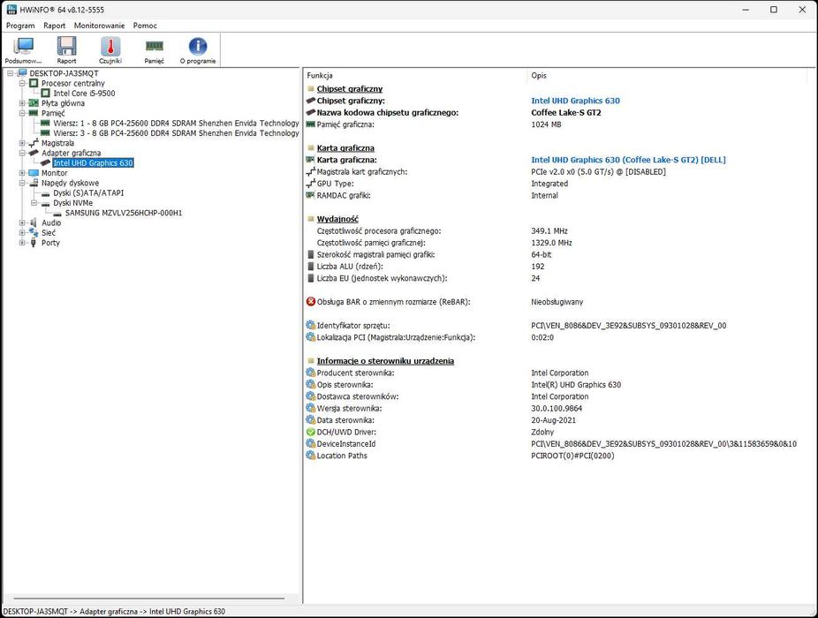Viewport: 818px width, 618px height.
Task: Click the red ReBAR unsupported icon
Action: [x=311, y=301]
